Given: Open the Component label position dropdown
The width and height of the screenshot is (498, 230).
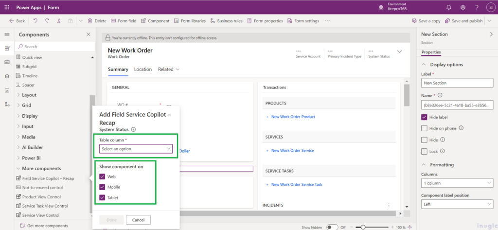Looking at the screenshot, I should [x=457, y=204].
